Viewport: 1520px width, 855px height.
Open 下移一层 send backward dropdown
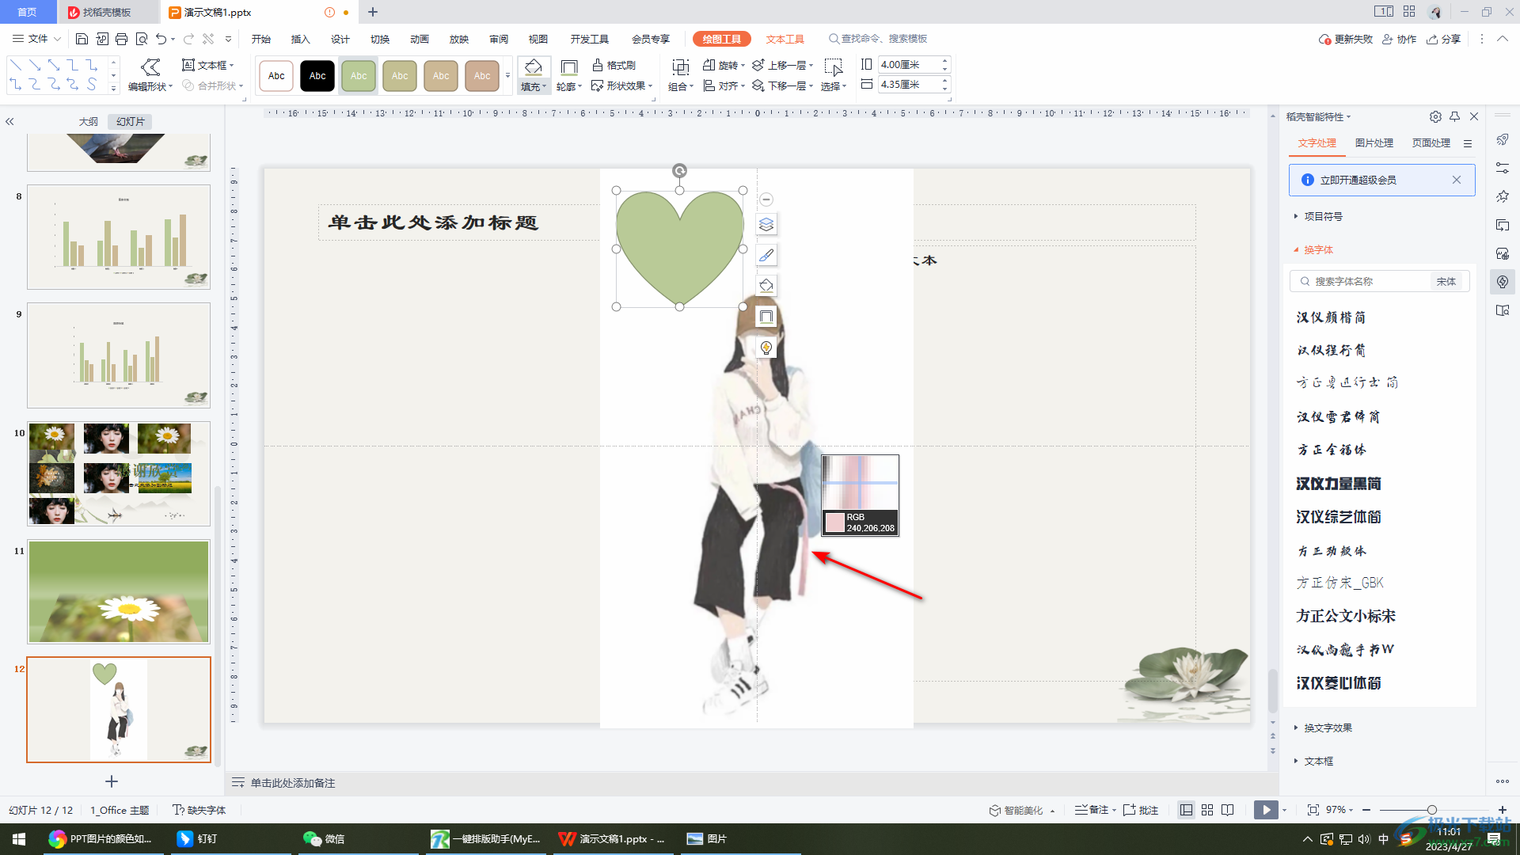coord(782,85)
